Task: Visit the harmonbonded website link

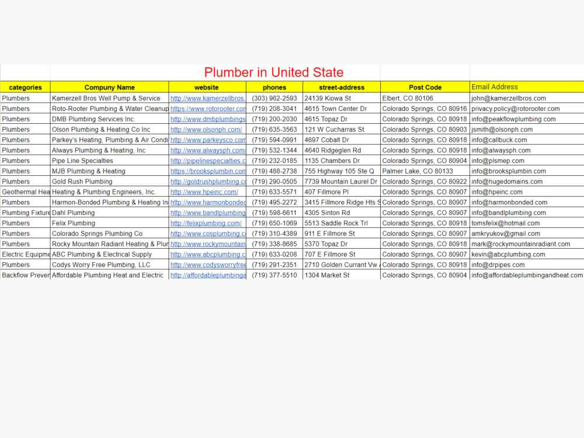Action: click(x=208, y=203)
